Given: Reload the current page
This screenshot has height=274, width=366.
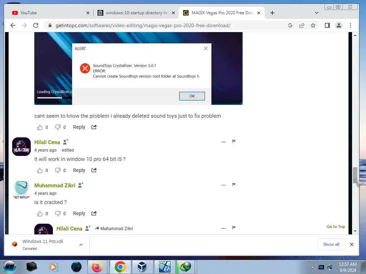Looking at the screenshot, I should [x=36, y=25].
